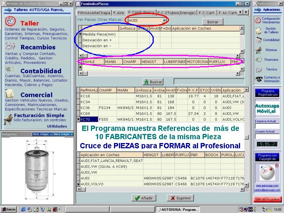
Task: Open the Comercial notepad icon
Action: tap(9, 93)
